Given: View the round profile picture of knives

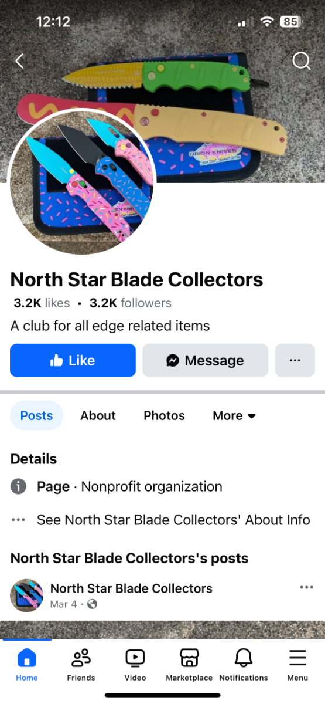Looking at the screenshot, I should tap(83, 181).
